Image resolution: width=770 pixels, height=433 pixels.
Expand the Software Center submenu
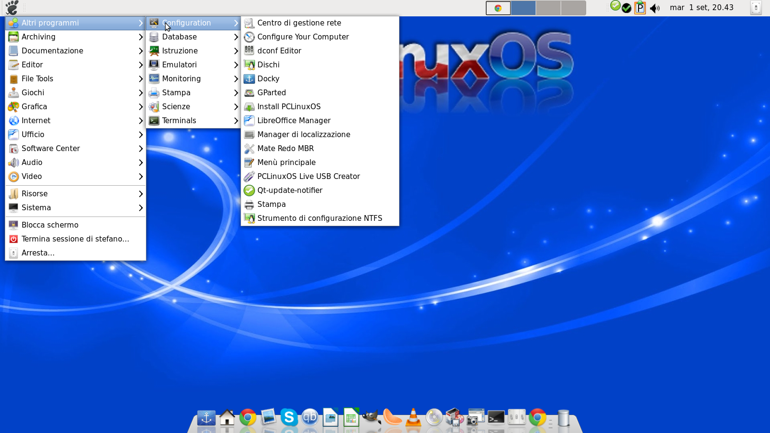(x=76, y=149)
